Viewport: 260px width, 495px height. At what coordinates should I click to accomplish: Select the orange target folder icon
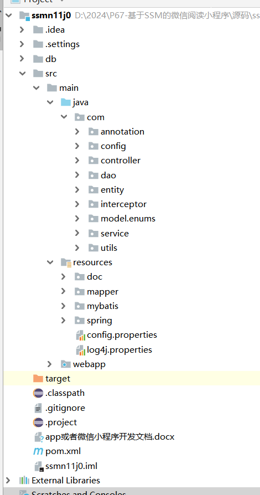click(x=38, y=378)
